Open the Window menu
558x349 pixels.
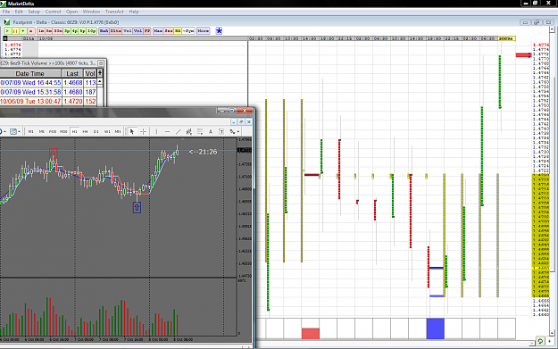(91, 12)
